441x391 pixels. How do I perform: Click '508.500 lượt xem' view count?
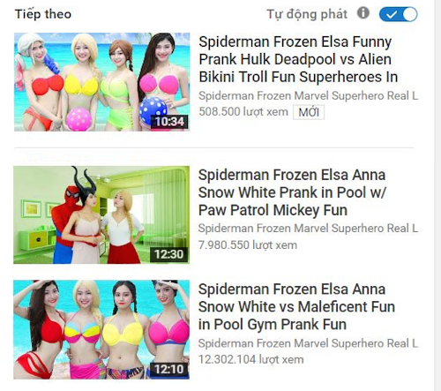[x=243, y=112]
